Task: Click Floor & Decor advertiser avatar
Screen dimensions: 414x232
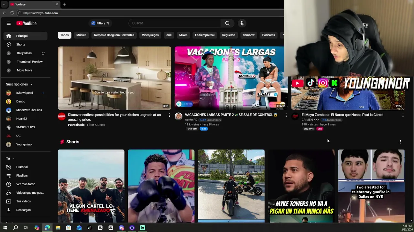Action: tap(61, 116)
